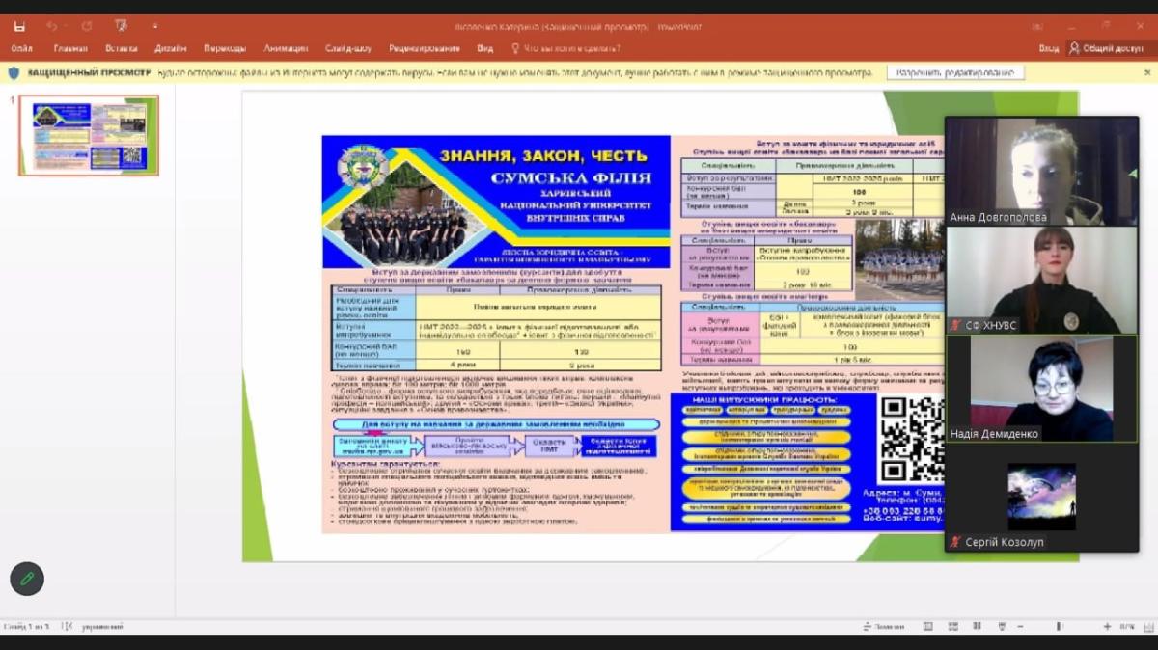Screen dimensions: 1158x650
Task: Click the Redo icon in quick access toolbar
Action: [x=87, y=26]
